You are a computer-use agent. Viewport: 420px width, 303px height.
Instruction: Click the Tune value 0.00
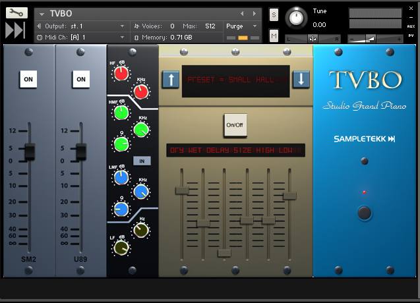(319, 25)
